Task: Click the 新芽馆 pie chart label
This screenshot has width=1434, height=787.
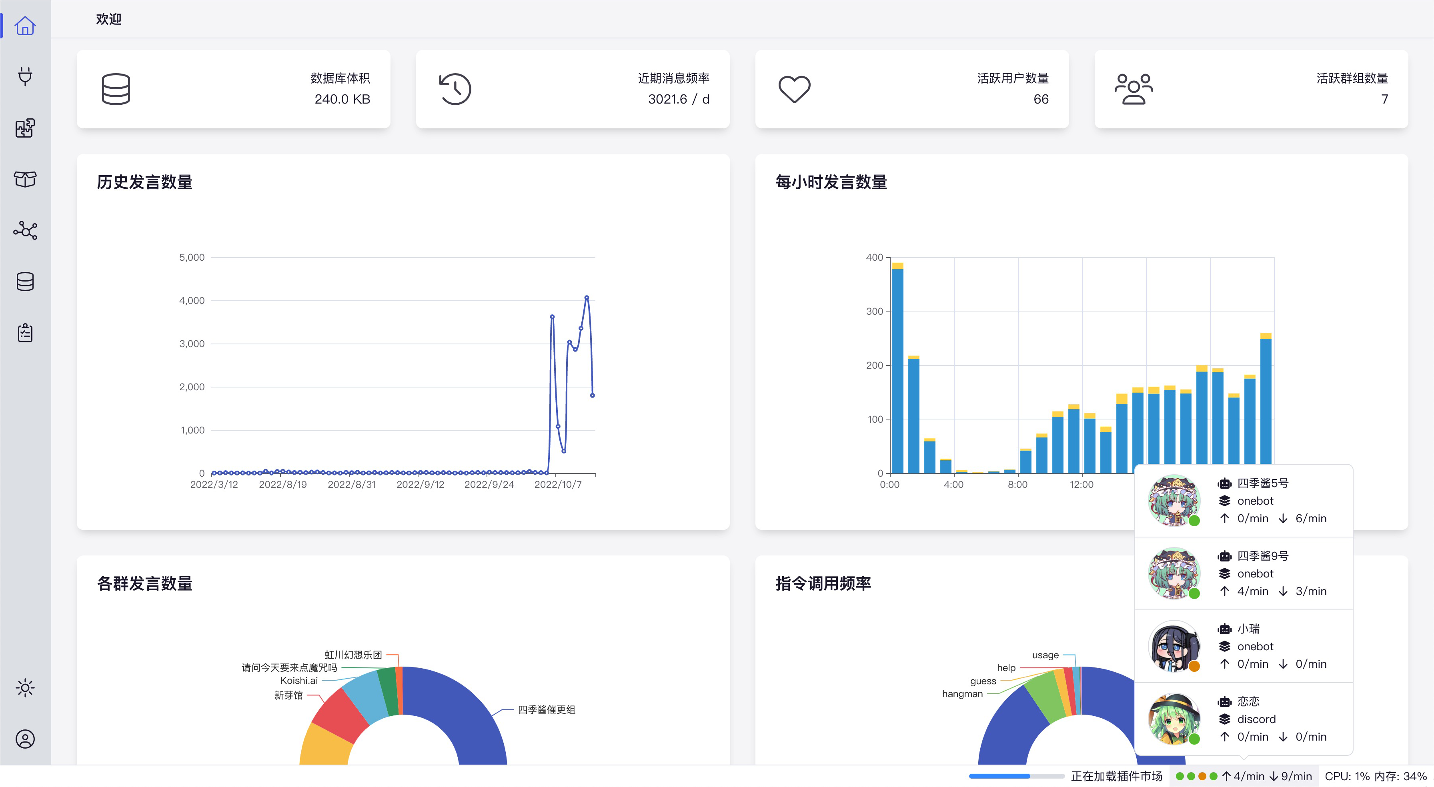Action: (288, 695)
